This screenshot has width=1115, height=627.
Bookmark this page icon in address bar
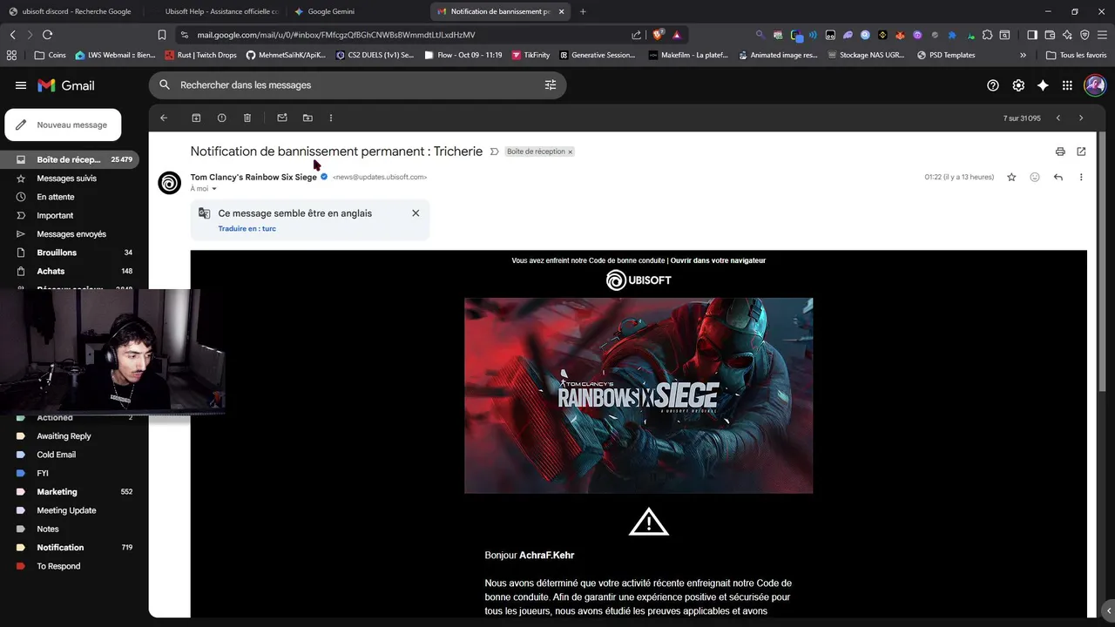[162, 35]
